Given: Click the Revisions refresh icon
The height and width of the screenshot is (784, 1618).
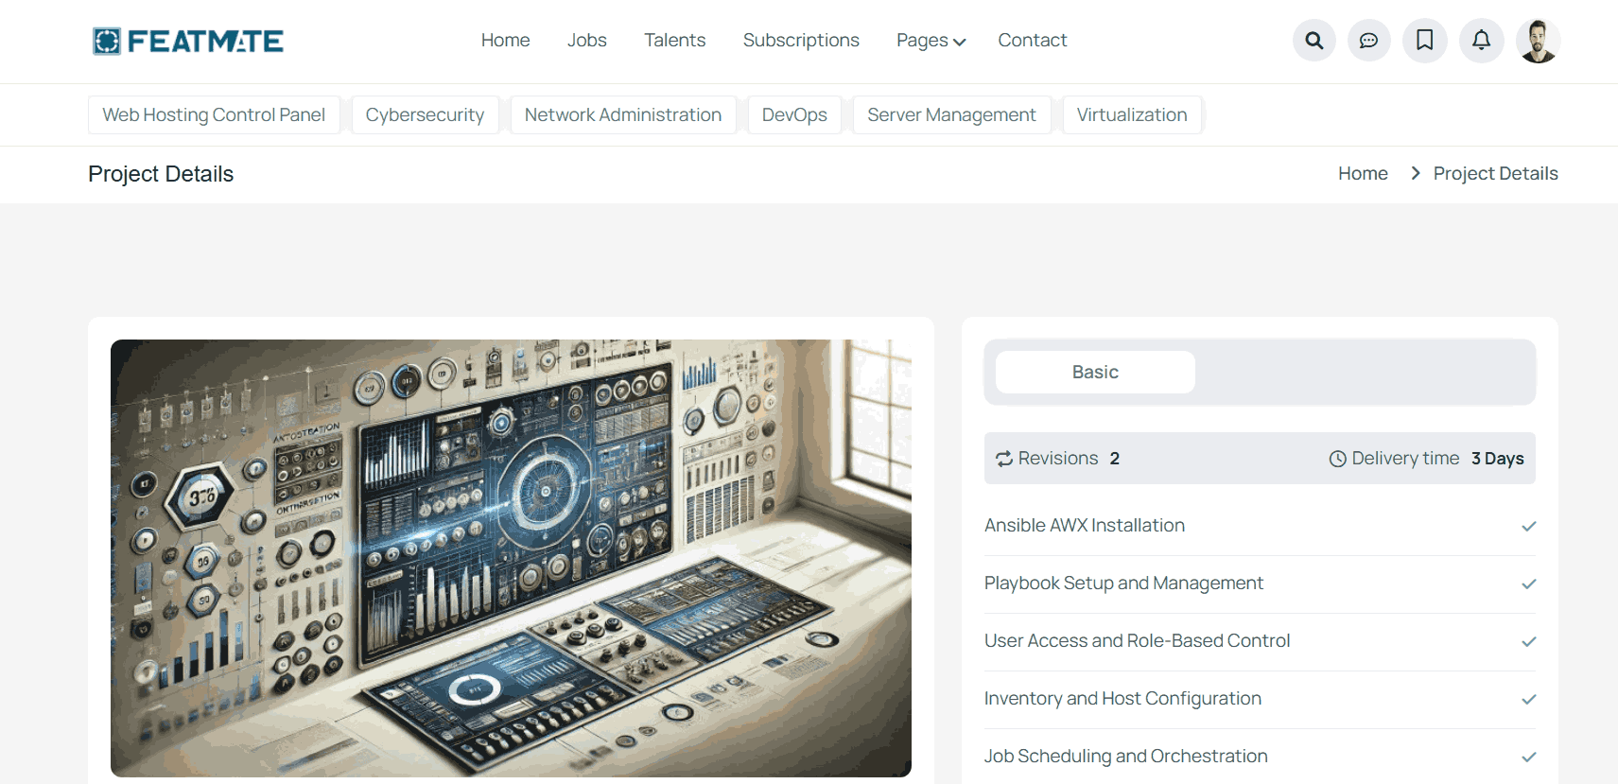Looking at the screenshot, I should click(x=1003, y=459).
